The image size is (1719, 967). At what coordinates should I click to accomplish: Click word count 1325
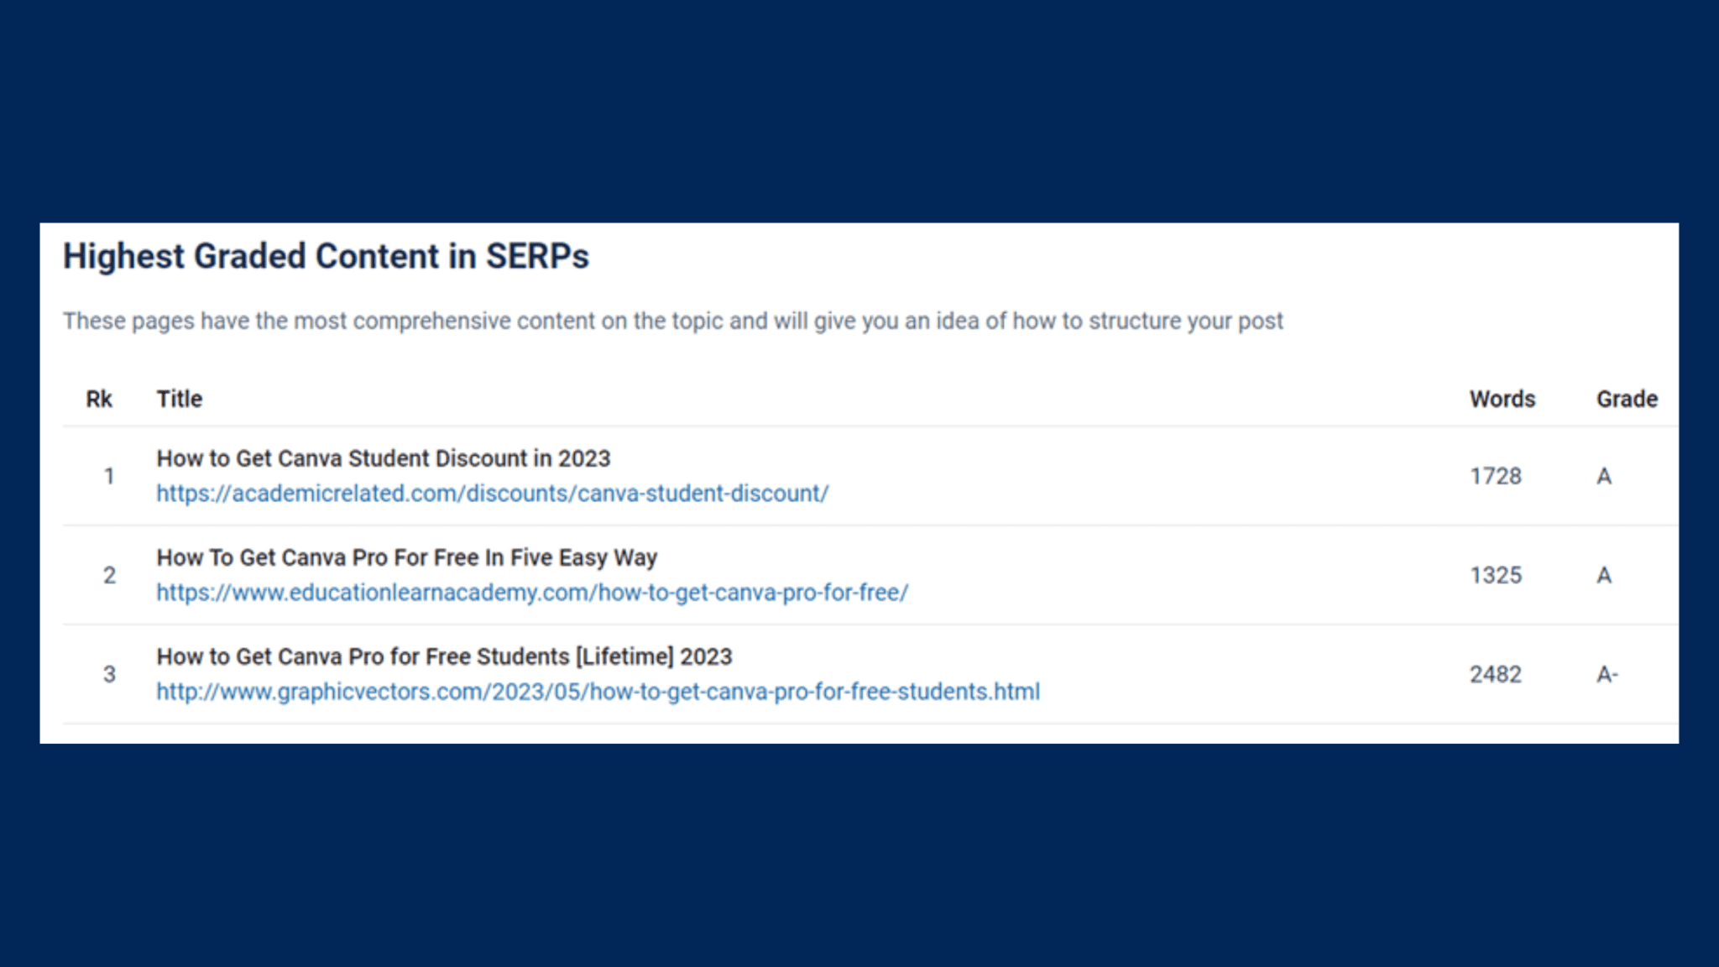tap(1496, 575)
